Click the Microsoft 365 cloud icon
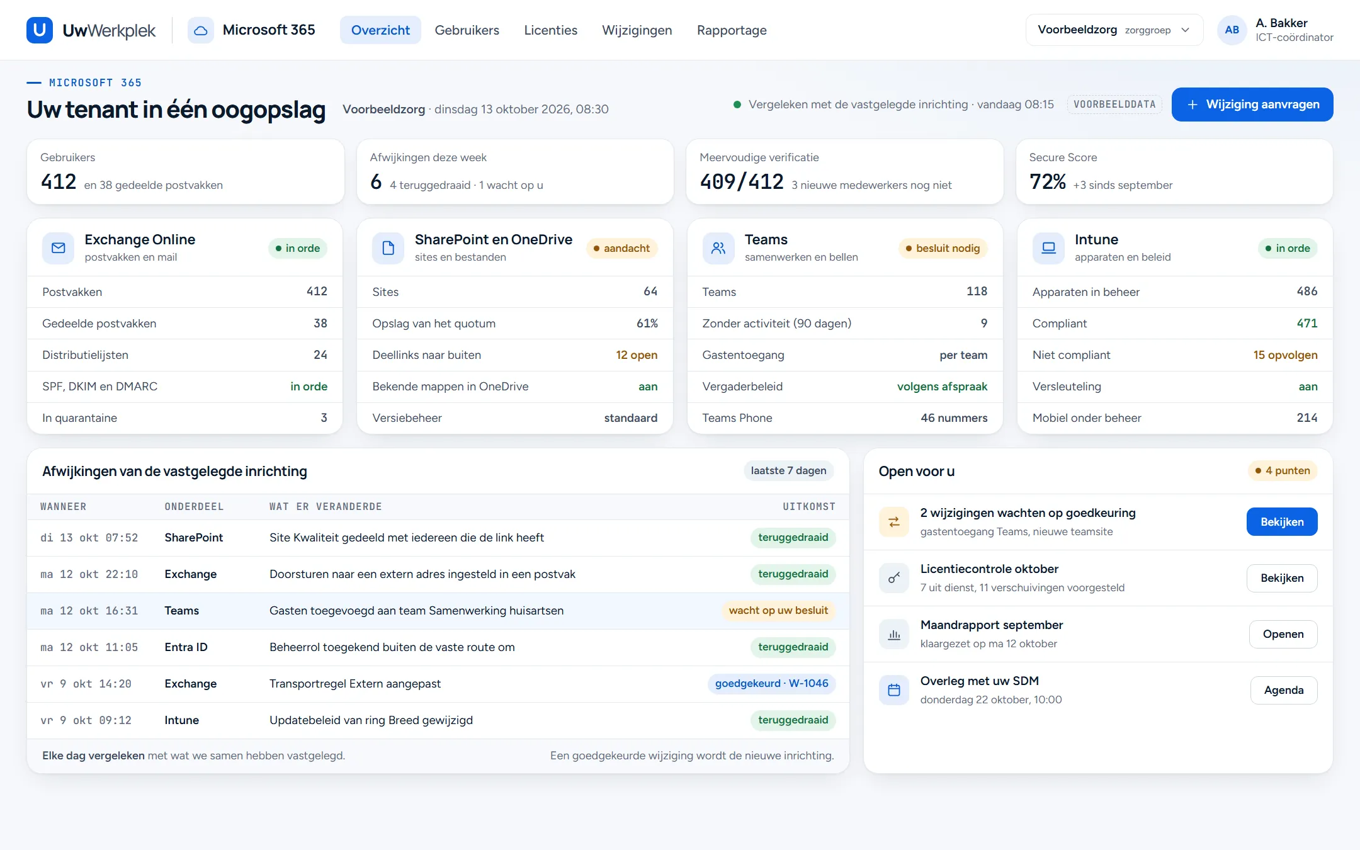 click(200, 30)
